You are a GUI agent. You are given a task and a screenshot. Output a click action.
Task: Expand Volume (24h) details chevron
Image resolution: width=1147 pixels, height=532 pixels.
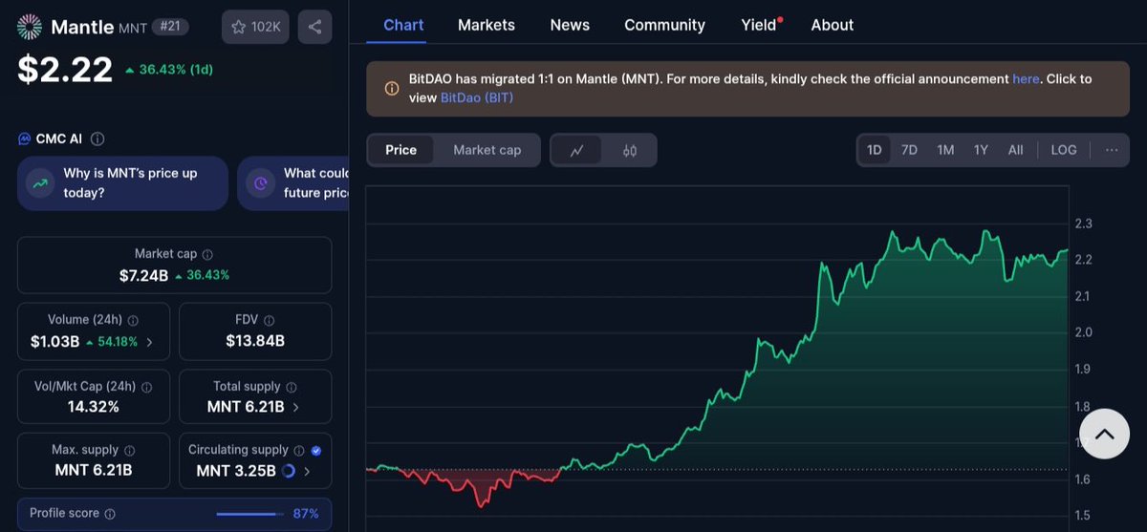(149, 341)
